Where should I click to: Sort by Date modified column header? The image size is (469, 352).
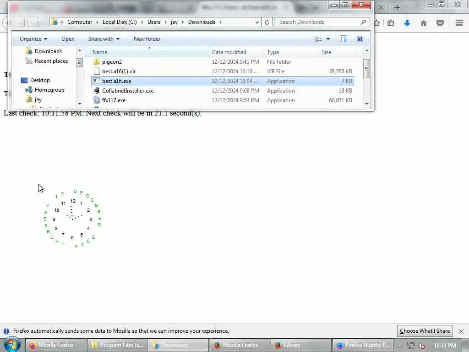[x=237, y=52]
